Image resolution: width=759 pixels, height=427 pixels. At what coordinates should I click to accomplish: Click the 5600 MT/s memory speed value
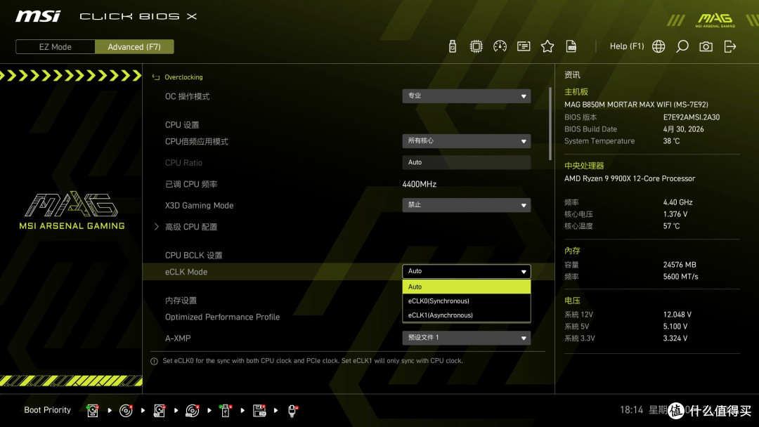click(x=680, y=277)
